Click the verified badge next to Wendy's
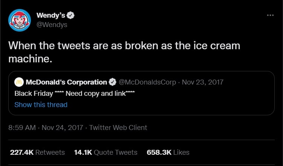This screenshot has width=283, height=166. coord(71,15)
